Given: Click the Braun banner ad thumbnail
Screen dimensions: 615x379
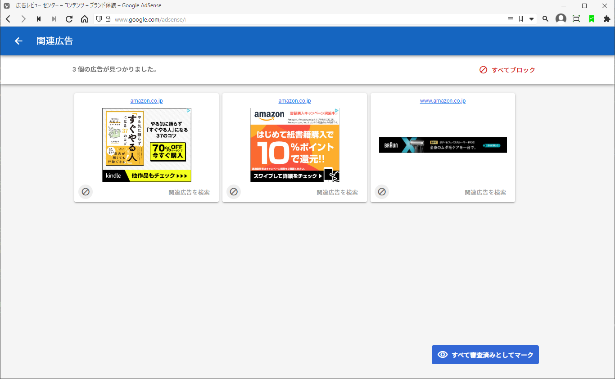Looking at the screenshot, I should click(x=443, y=145).
